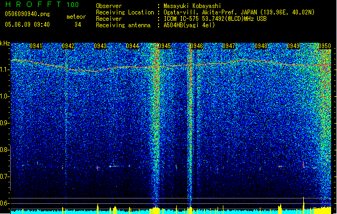Screen dimensions: 337x214
Task: Click the kHz axis unit label
Action: (x=5, y=44)
